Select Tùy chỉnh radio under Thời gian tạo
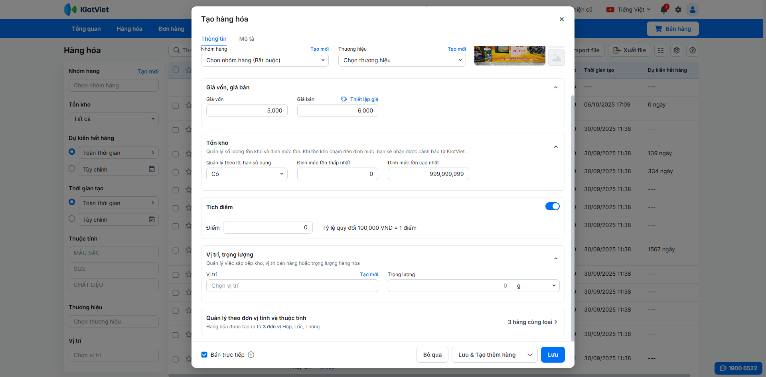766x377 pixels. [x=72, y=219]
